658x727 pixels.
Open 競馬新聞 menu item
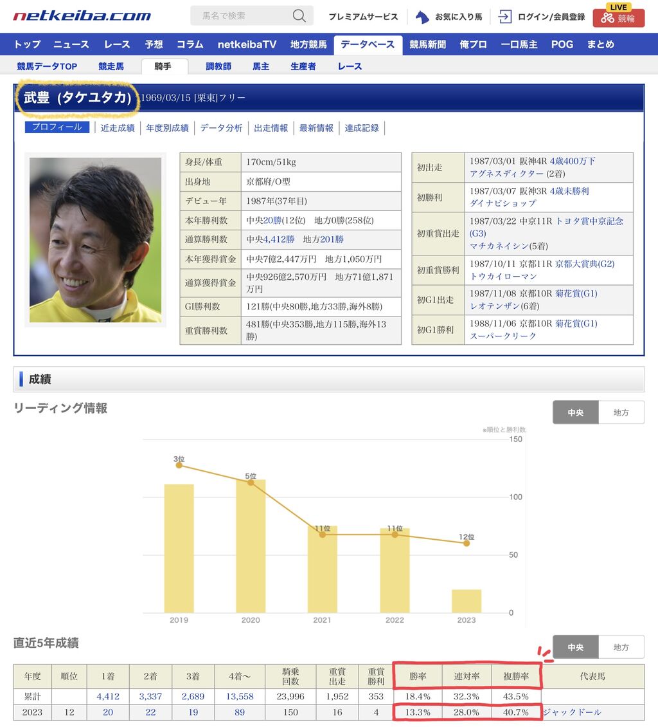coord(427,44)
